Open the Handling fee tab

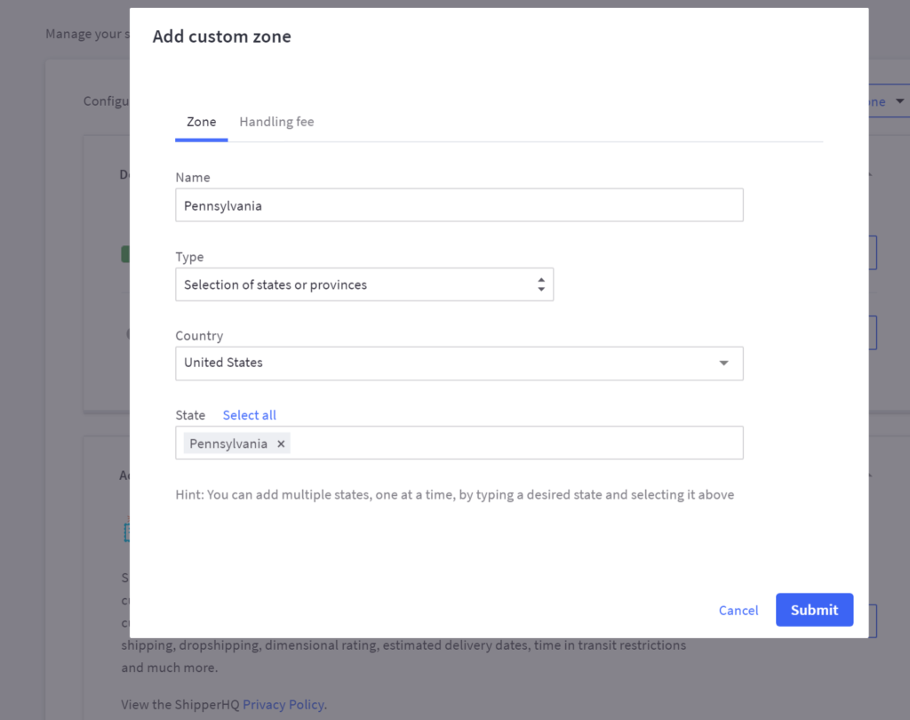[x=276, y=122]
